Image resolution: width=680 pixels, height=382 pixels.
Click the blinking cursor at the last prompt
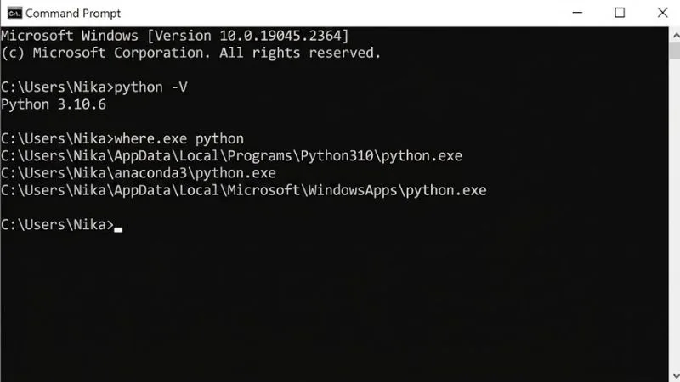(118, 229)
